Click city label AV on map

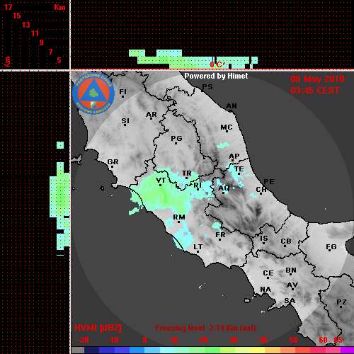[292, 285]
